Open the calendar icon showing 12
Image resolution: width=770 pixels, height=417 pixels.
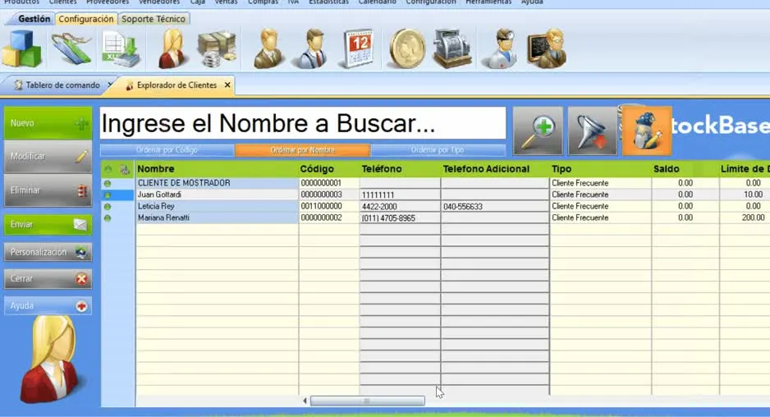click(x=358, y=48)
